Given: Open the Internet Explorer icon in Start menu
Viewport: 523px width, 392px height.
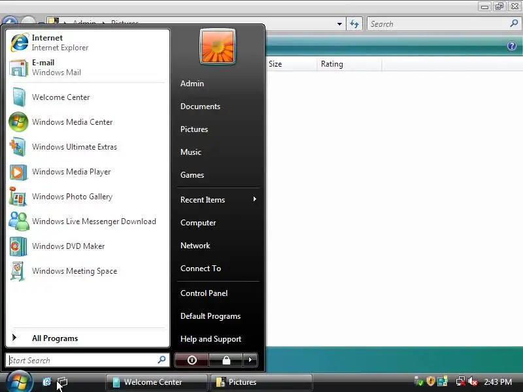Looking at the screenshot, I should 20,42.
